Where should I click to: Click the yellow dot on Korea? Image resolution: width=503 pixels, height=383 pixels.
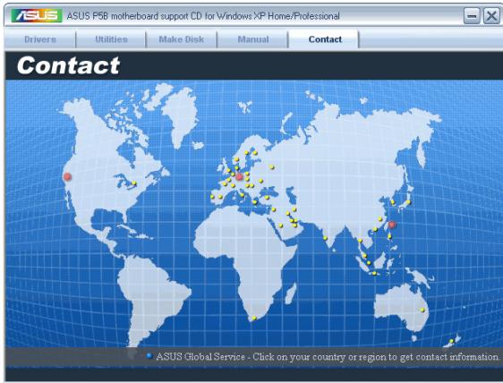tap(393, 202)
